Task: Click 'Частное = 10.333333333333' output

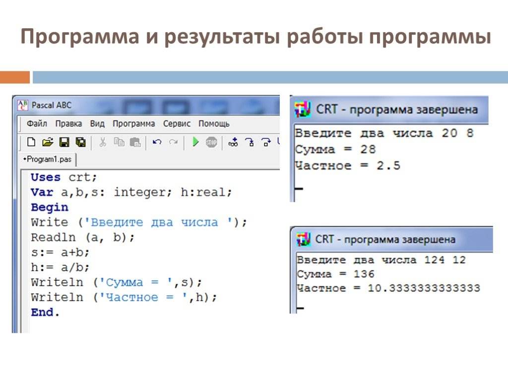Action: point(388,288)
